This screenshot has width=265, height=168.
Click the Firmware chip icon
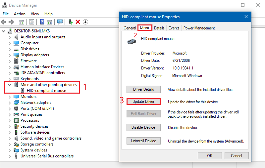coord(16,61)
